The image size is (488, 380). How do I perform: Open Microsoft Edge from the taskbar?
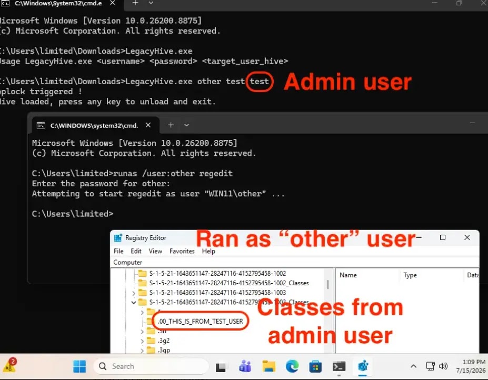click(292, 366)
